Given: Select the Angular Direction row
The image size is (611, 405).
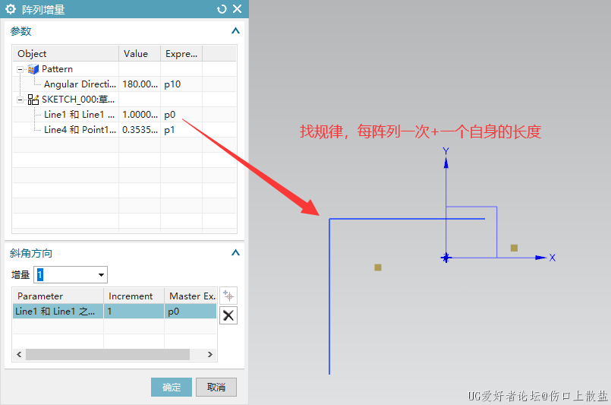Looking at the screenshot, I should pos(80,84).
